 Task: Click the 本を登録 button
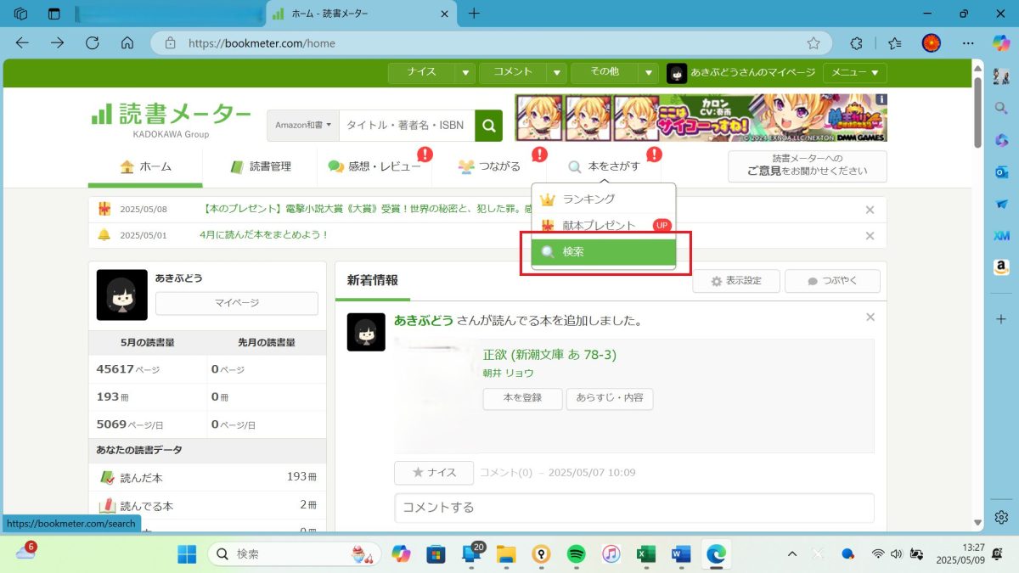click(x=522, y=398)
